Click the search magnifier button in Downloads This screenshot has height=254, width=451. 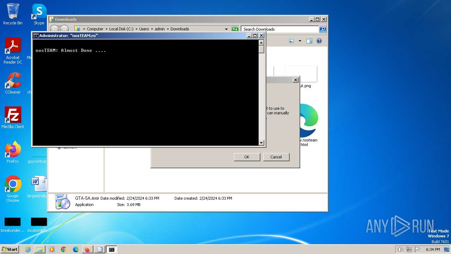(323, 29)
